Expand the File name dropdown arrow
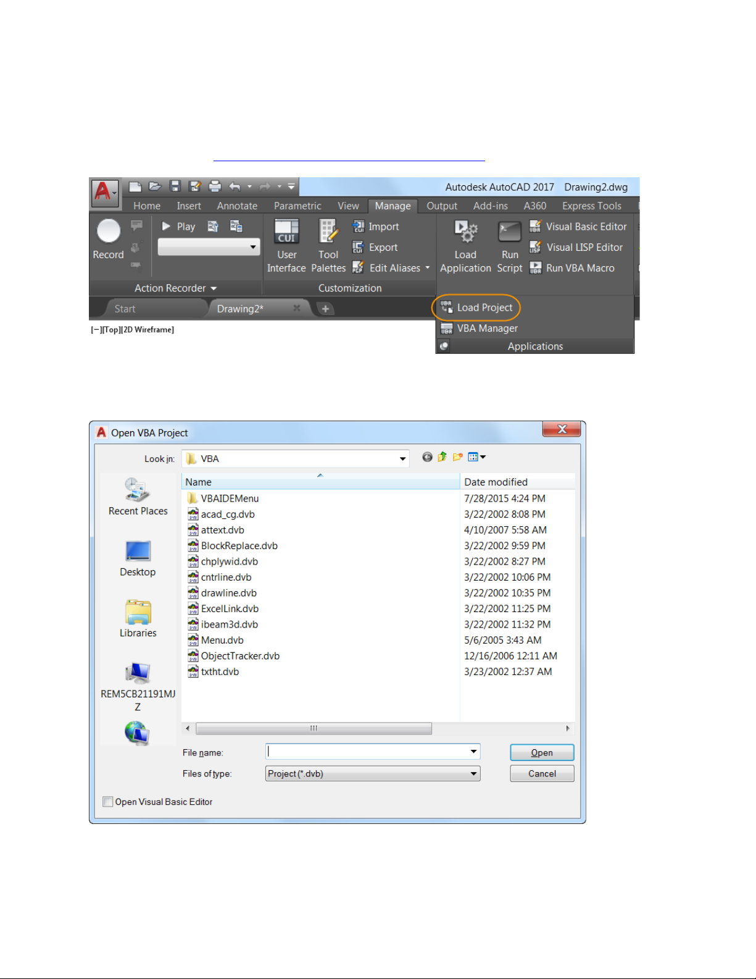Viewport: 756px width, 979px height. (x=473, y=752)
